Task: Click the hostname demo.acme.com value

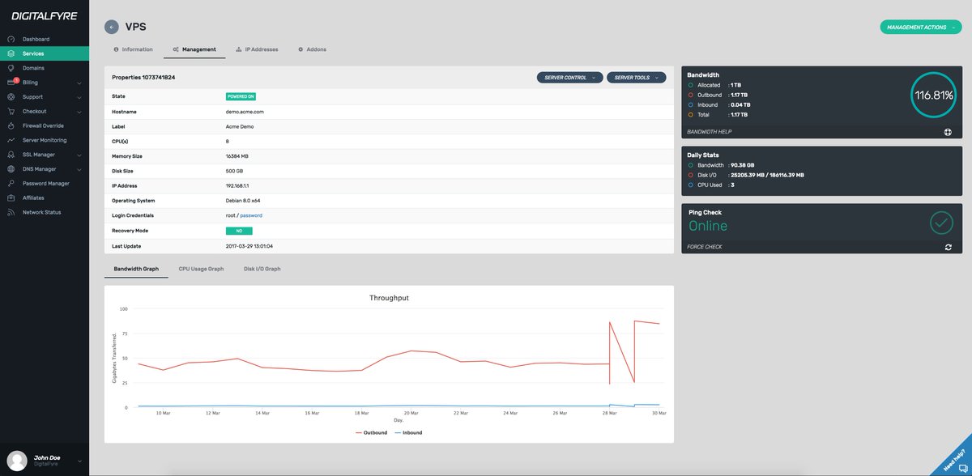Action: [x=245, y=112]
